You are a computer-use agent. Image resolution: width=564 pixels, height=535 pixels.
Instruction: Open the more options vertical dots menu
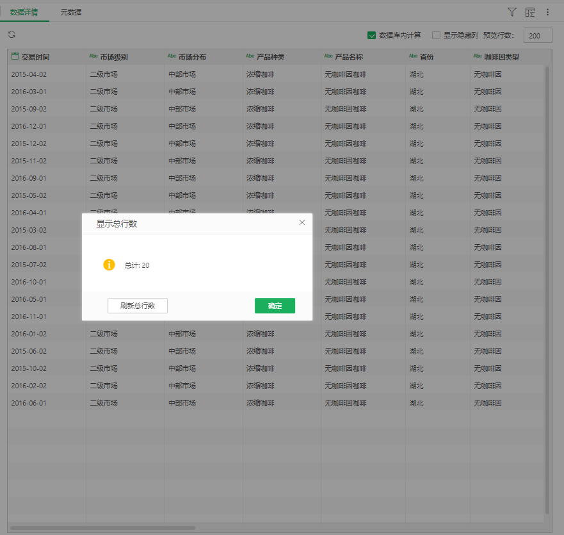547,12
